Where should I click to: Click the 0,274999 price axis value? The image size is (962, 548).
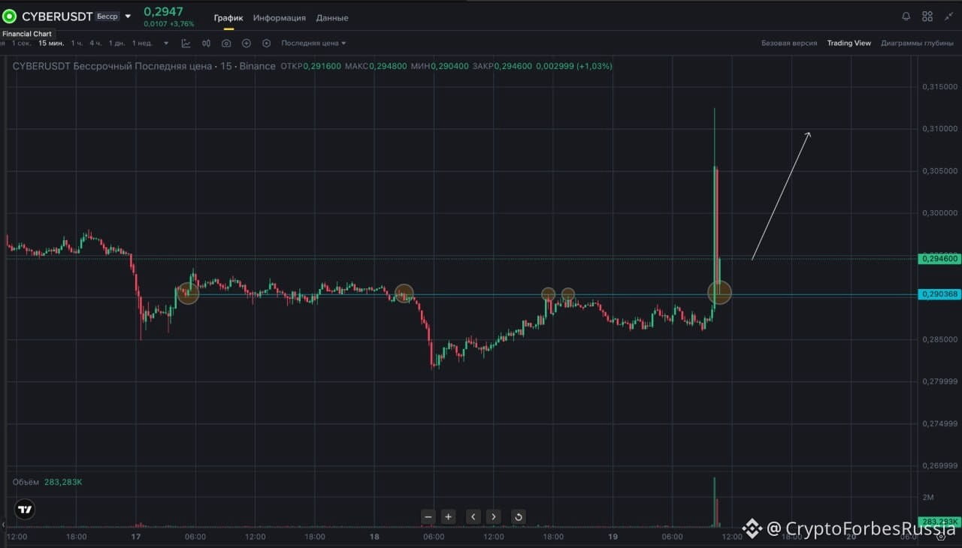pos(939,423)
